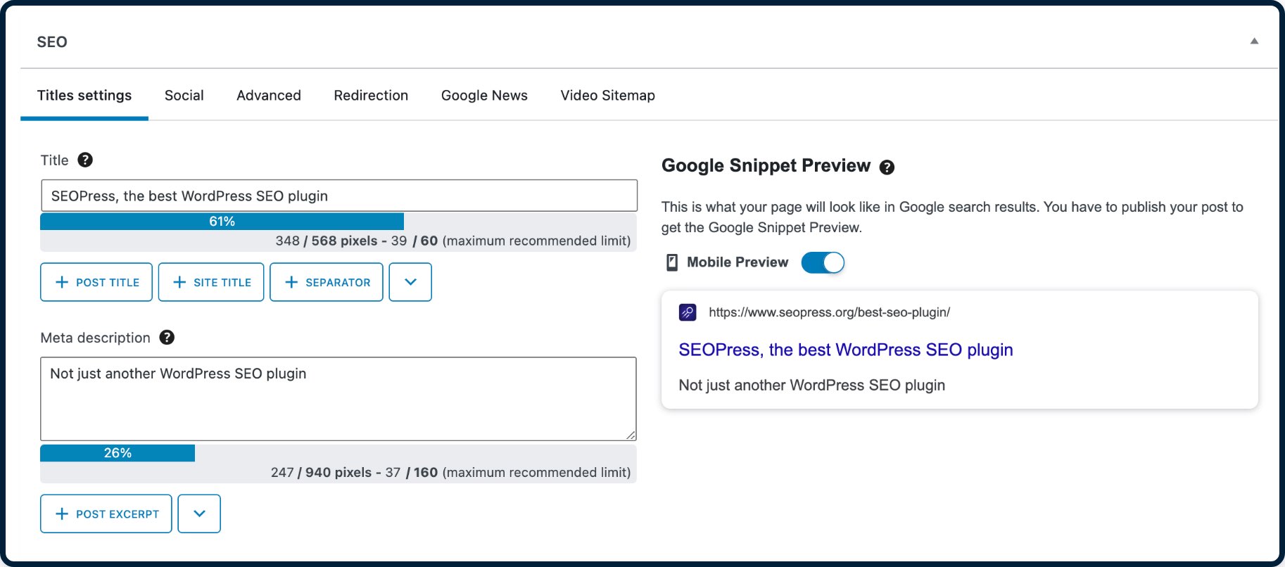
Task: Open the Google News tab
Action: (x=484, y=95)
